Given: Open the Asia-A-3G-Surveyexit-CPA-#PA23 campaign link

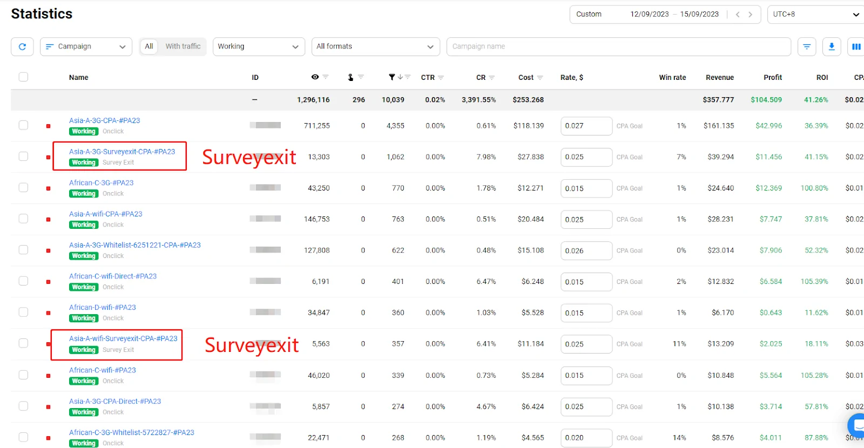Looking at the screenshot, I should coord(122,152).
